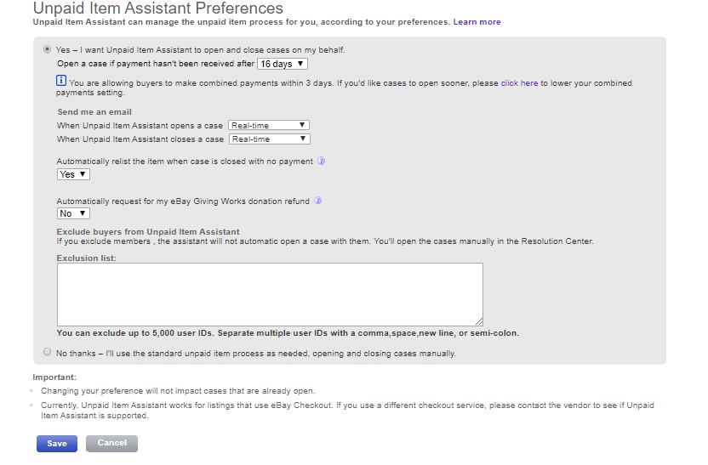Click help icon beside Giving Works refund
708x465 pixels.
coord(317,201)
